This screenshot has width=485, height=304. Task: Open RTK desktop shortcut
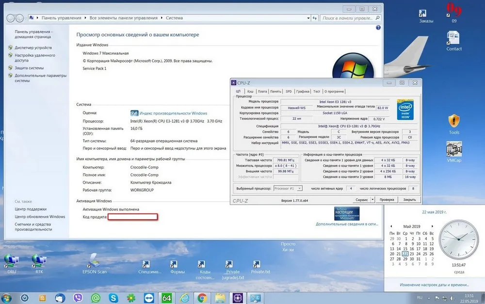pyautogui.click(x=39, y=264)
